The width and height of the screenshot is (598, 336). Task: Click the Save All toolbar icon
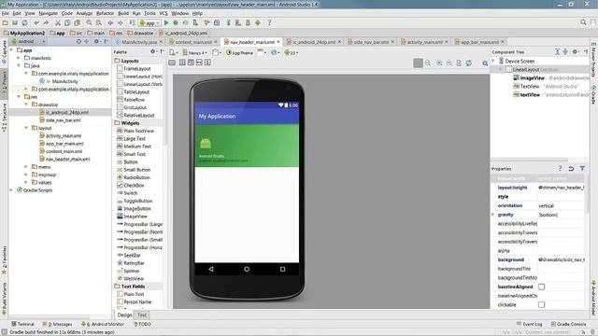(15, 23)
